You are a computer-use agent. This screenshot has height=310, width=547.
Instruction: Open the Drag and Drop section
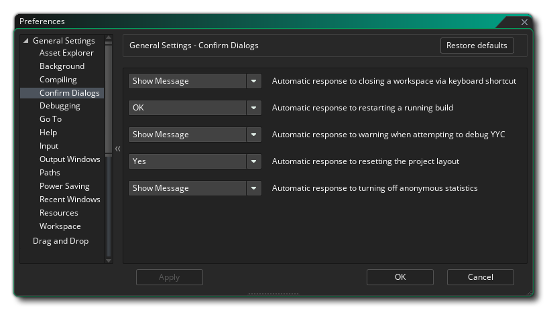click(60, 241)
